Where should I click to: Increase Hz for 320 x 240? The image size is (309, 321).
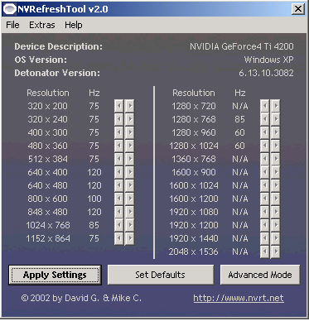click(129, 119)
